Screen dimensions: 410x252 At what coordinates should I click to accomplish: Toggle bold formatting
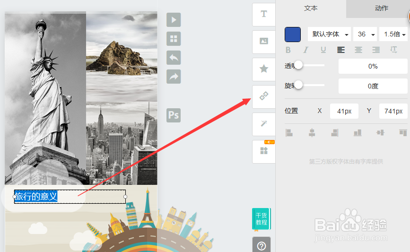tap(288, 50)
